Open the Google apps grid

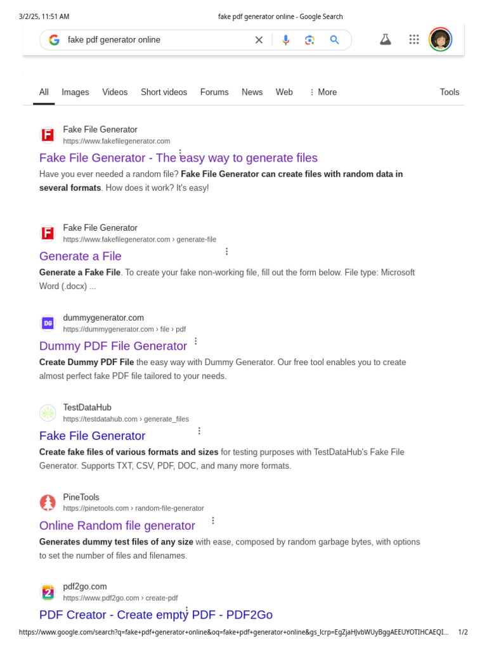[x=414, y=39]
